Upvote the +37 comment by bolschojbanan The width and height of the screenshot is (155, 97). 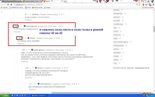click(x=27, y=50)
